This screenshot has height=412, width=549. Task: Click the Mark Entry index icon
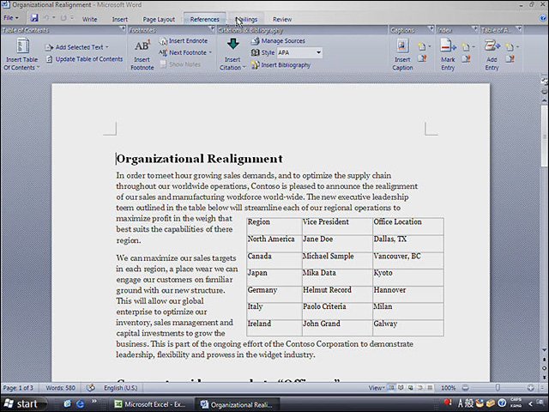point(448,46)
